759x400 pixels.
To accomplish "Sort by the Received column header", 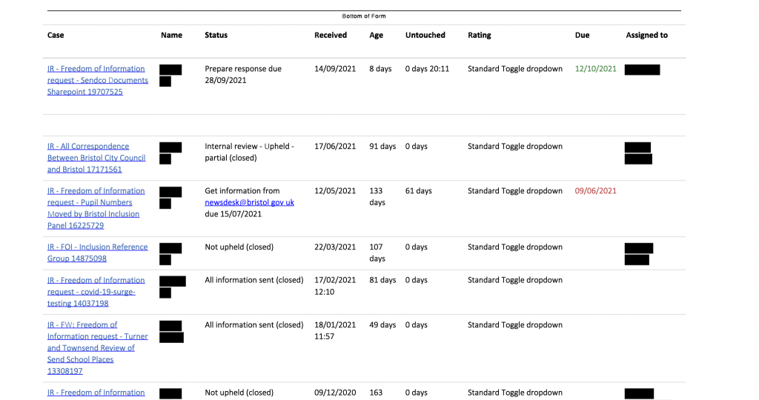I will (331, 36).
